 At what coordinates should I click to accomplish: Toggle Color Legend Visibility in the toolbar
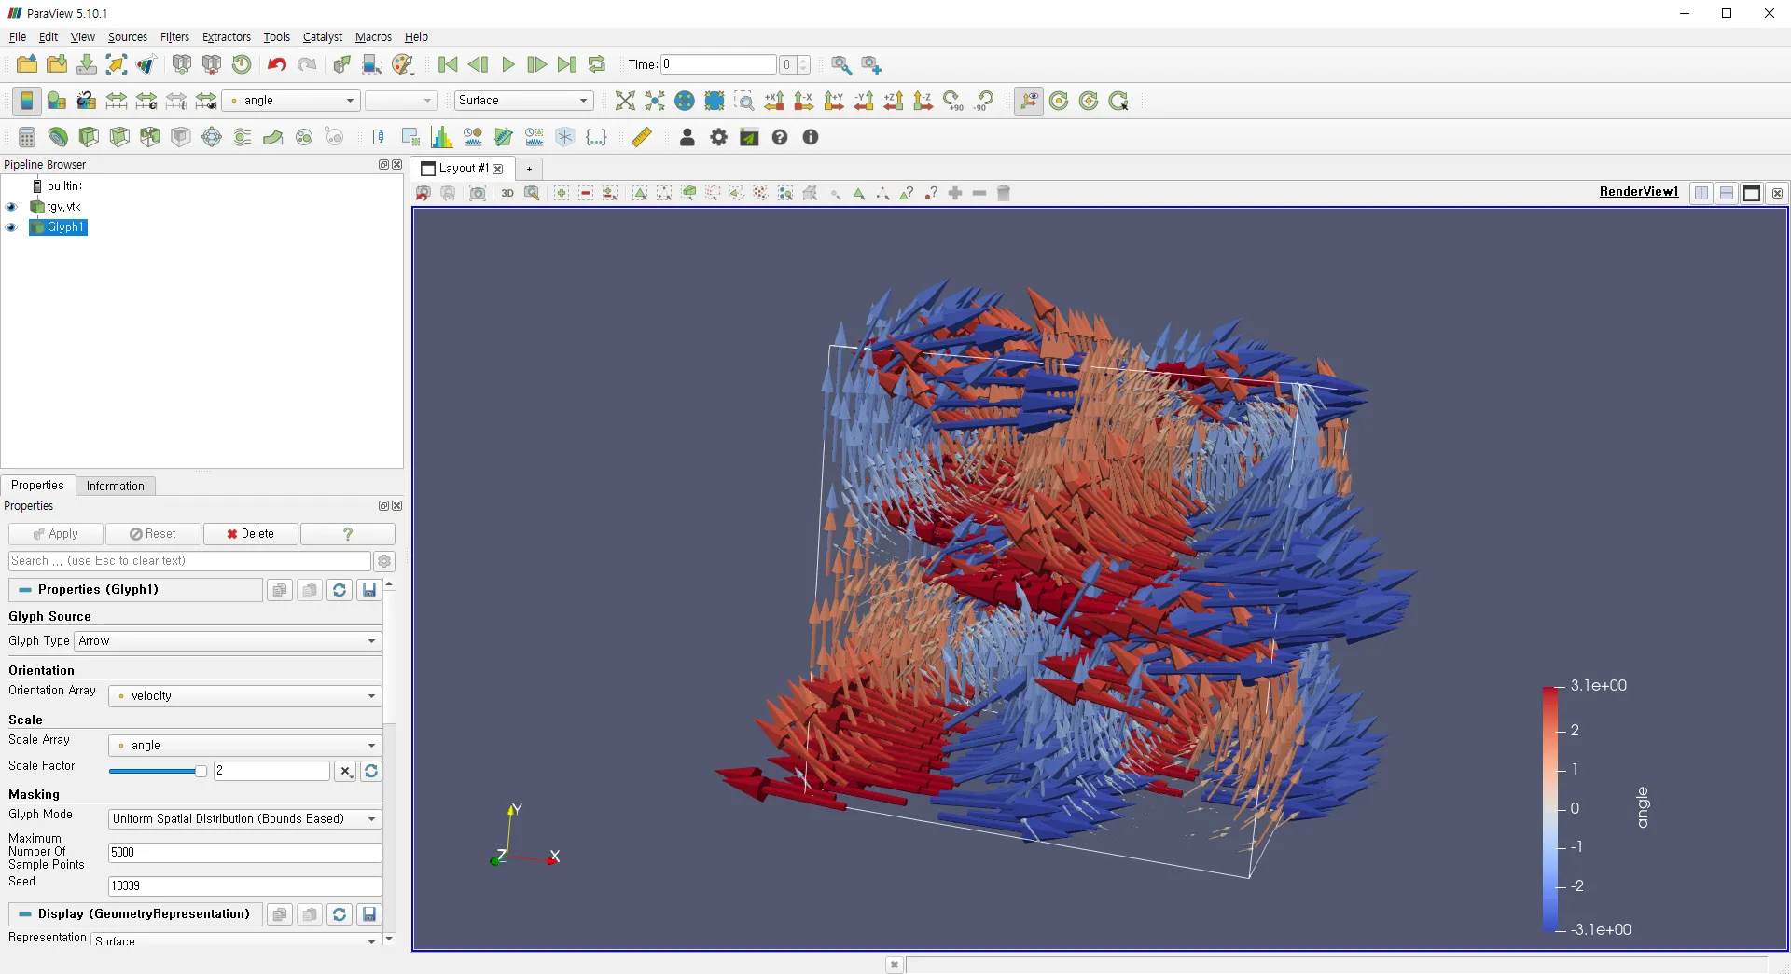point(27,101)
